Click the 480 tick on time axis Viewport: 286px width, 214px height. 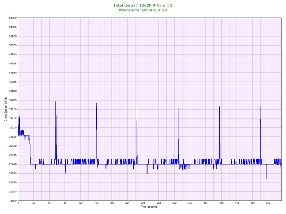click(x=253, y=203)
